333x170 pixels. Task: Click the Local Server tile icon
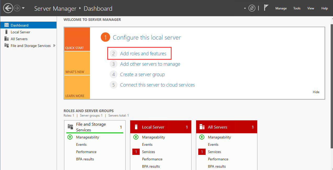(136, 127)
